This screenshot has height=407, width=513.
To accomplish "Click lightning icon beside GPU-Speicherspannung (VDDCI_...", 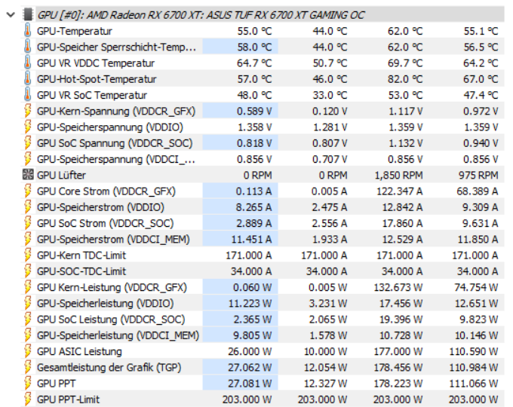I will tap(28, 159).
